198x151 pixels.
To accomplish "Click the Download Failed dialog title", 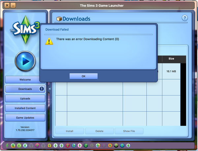I will [x=57, y=29].
